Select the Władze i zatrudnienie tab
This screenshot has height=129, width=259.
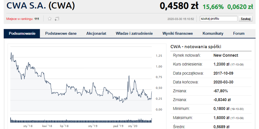pos(134,33)
